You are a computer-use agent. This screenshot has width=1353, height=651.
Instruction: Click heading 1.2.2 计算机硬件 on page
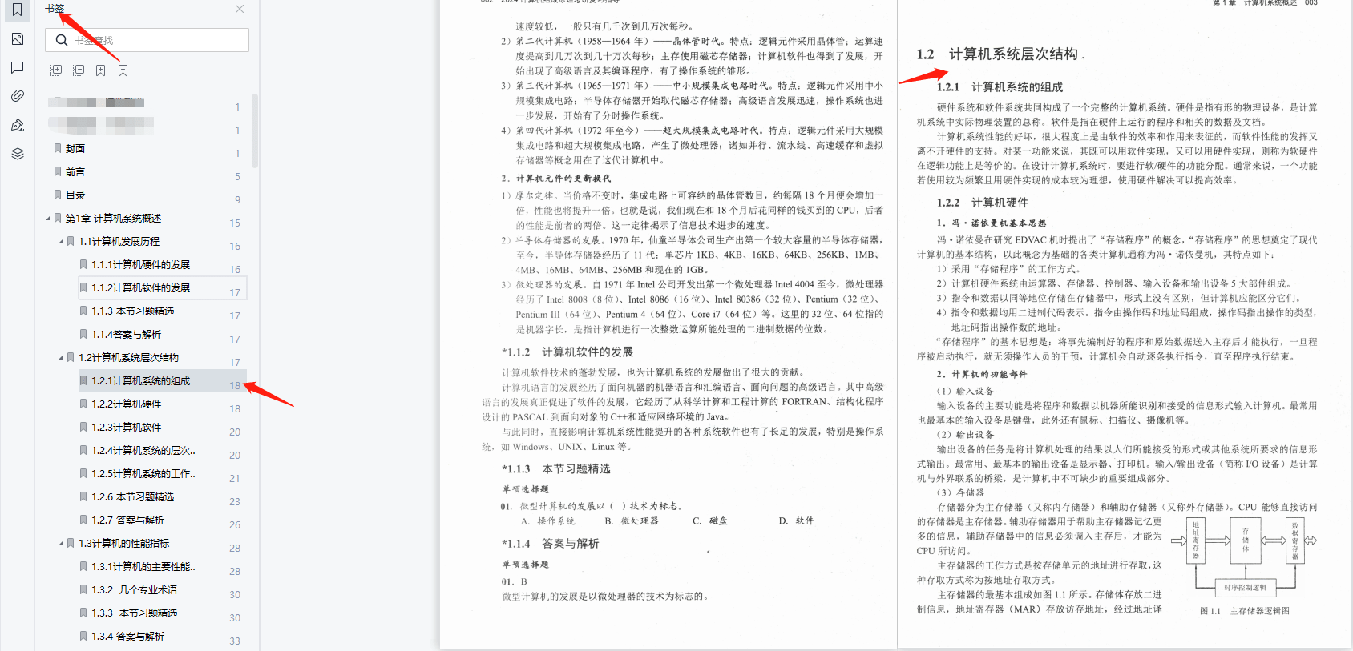983,203
